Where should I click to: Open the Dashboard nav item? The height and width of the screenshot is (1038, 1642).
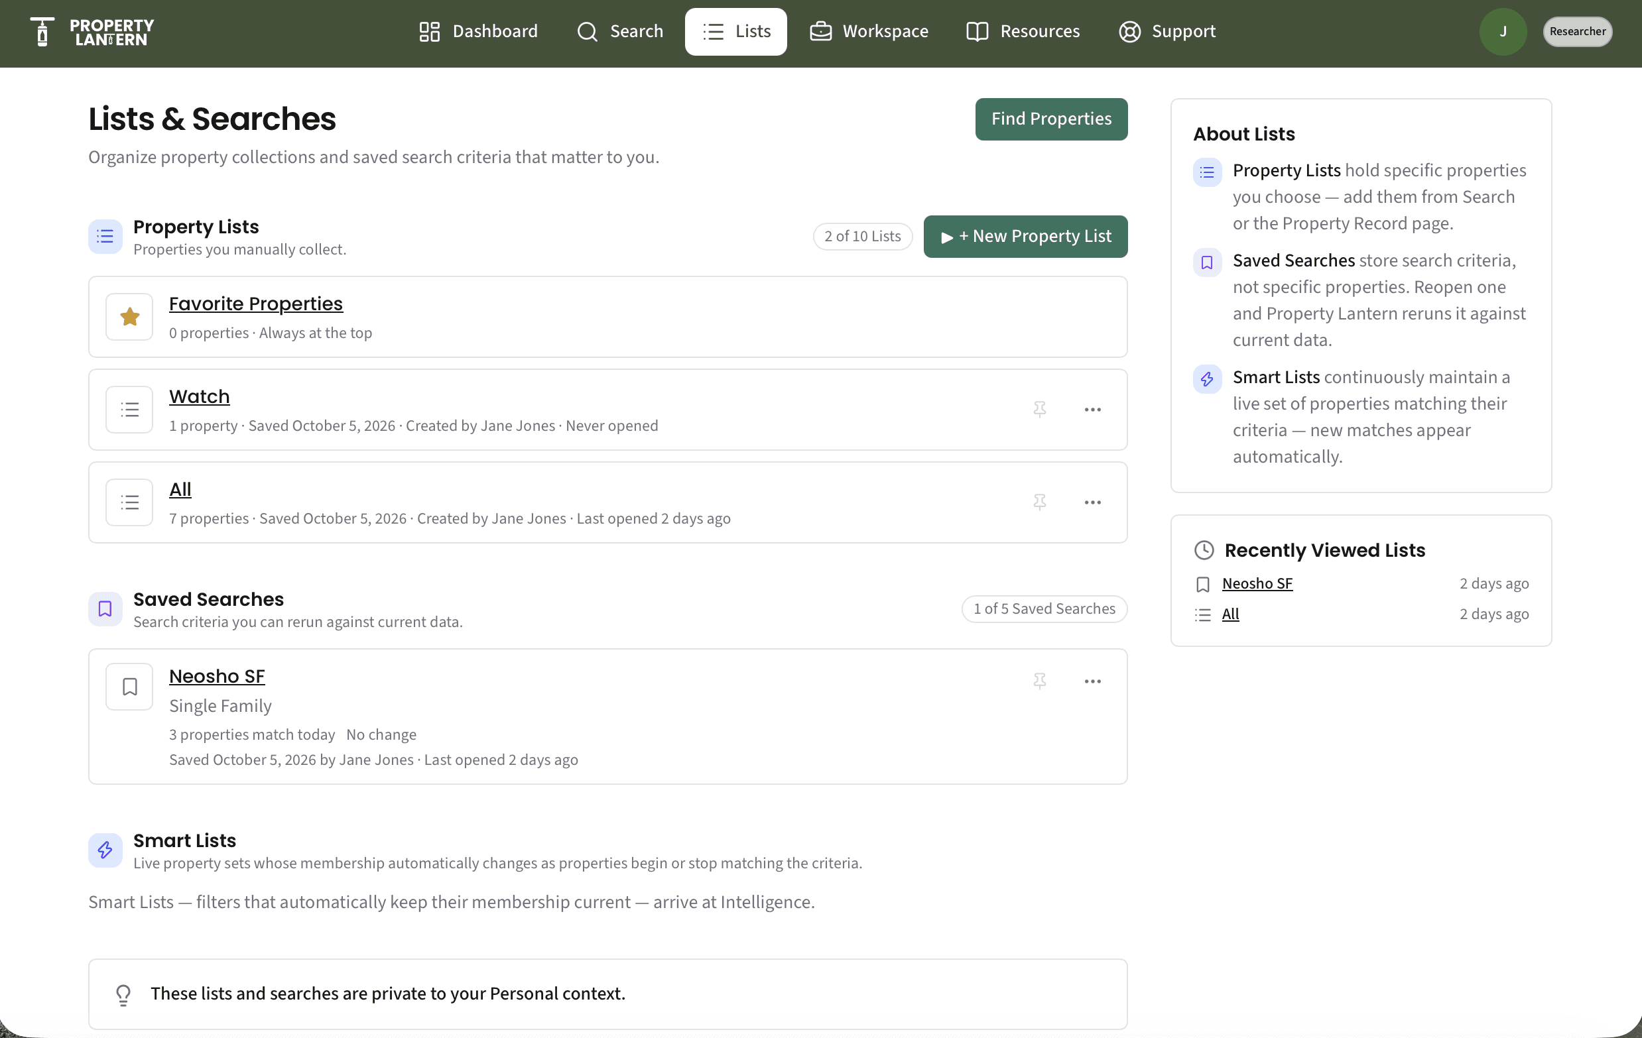click(478, 31)
